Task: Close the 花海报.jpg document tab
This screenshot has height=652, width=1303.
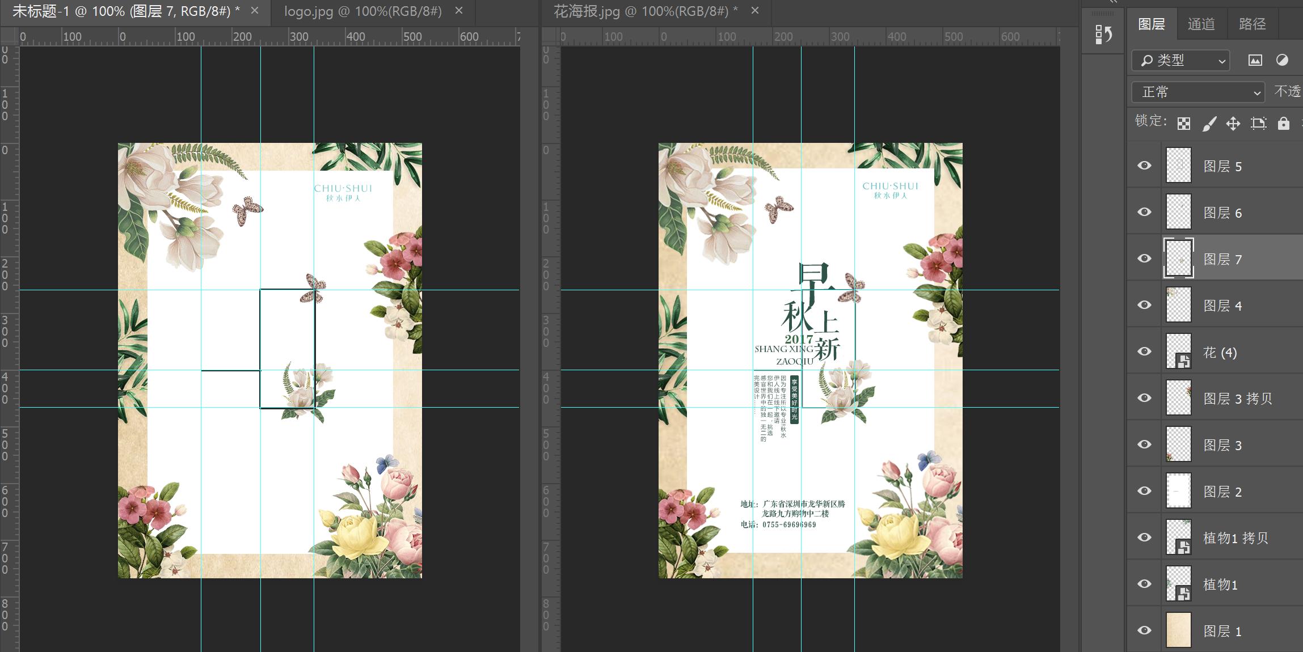Action: click(x=754, y=11)
